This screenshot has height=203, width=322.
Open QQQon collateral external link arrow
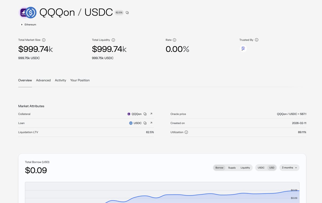pyautogui.click(x=151, y=114)
